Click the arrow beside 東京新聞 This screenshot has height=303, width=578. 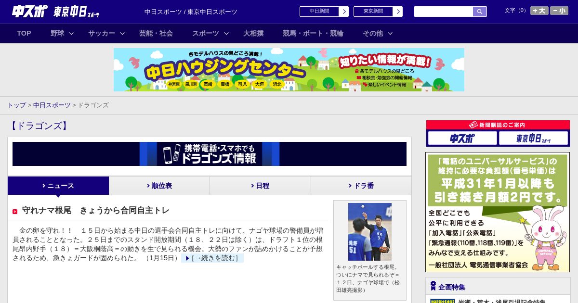[x=398, y=12]
